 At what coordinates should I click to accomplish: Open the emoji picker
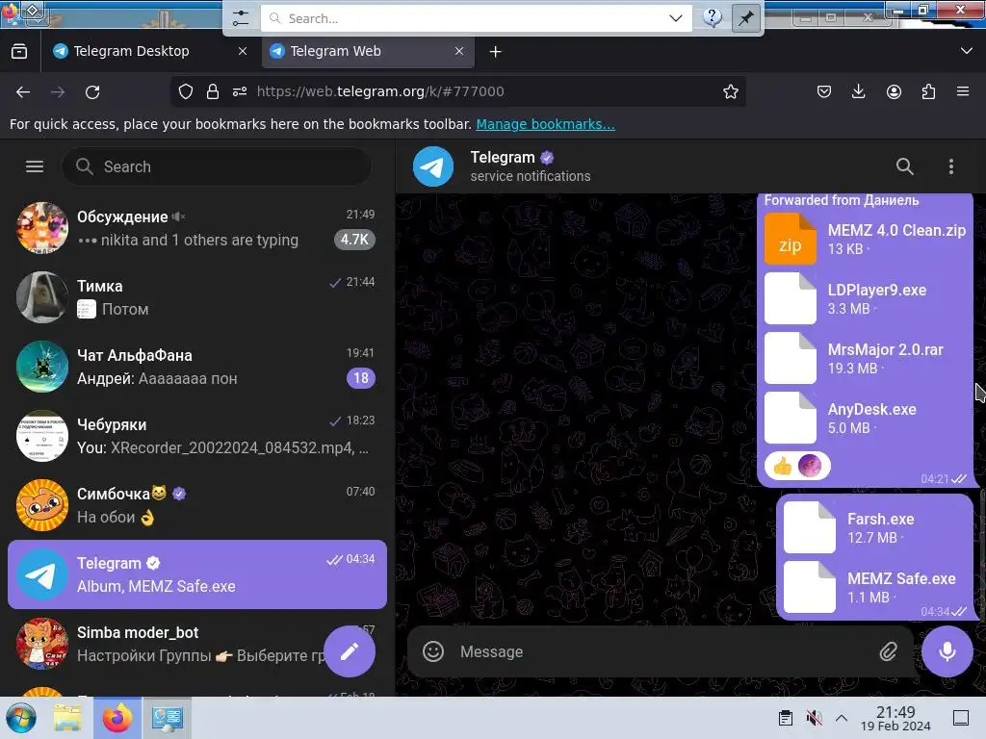pos(432,651)
